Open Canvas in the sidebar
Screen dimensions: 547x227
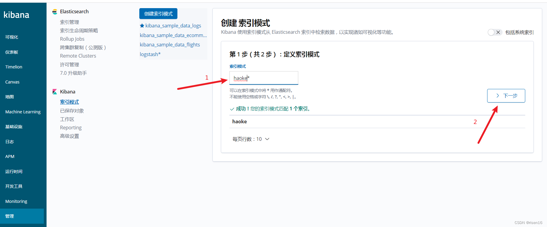(x=12, y=82)
